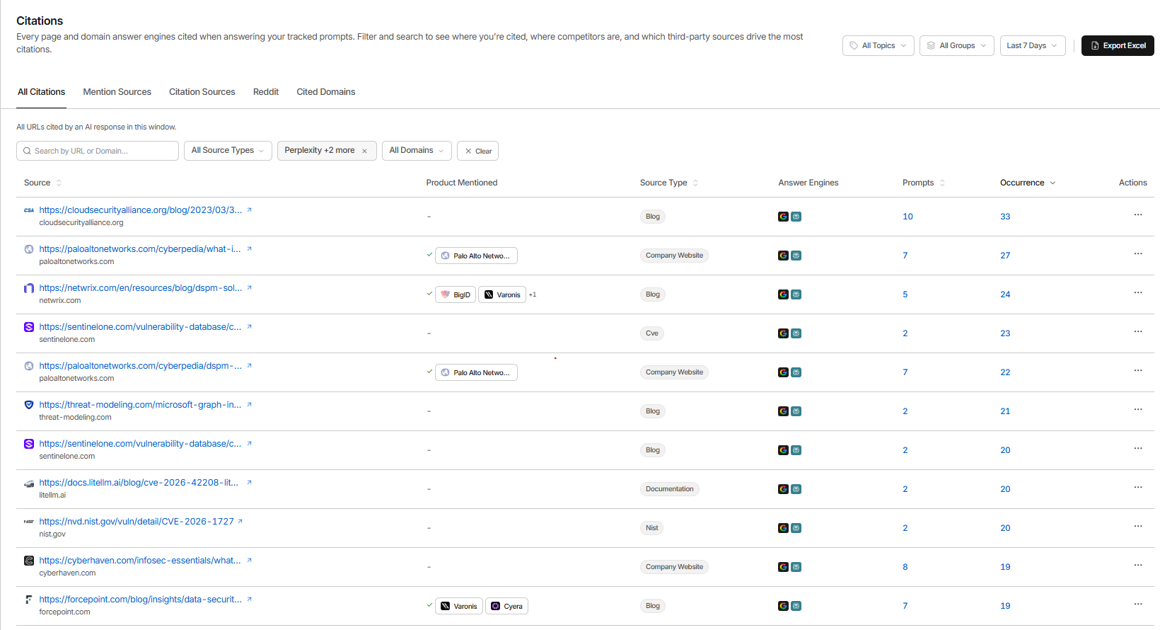Open the Reddit tab
Screen dimensions: 1160x630
pyautogui.click(x=266, y=92)
